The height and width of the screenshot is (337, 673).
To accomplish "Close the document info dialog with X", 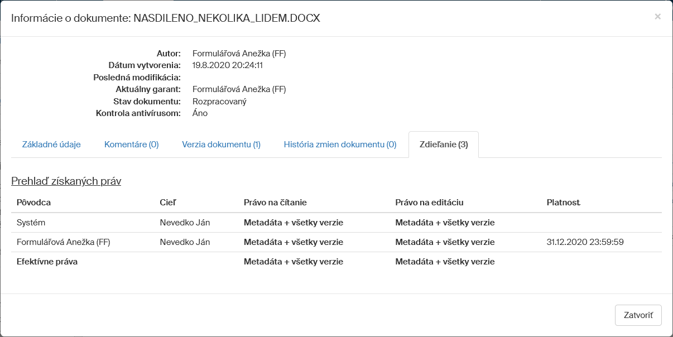I will point(657,17).
